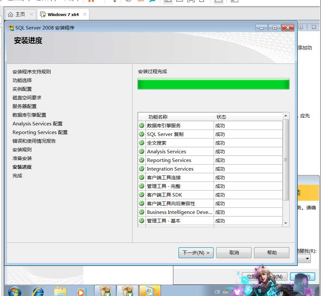
Task: Click Reporting Services 配置 step in sidebar
Action: [x=40, y=132]
